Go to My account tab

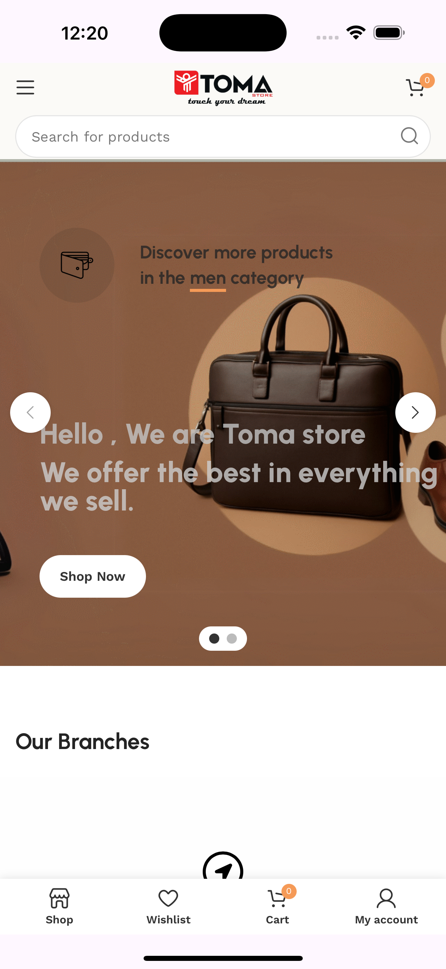coord(386,907)
